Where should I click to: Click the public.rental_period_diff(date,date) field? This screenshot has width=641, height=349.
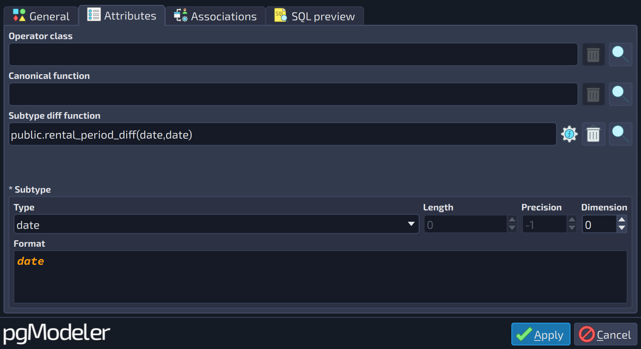282,134
